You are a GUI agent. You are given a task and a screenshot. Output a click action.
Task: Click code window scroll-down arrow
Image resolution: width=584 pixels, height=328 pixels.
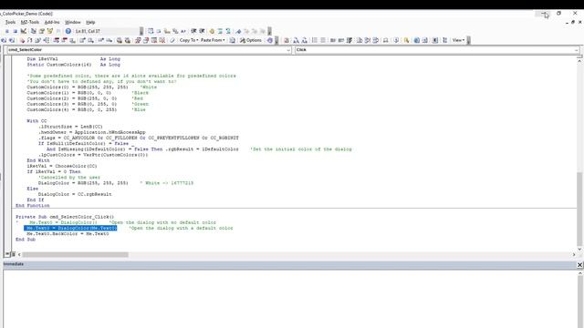[x=579, y=249]
